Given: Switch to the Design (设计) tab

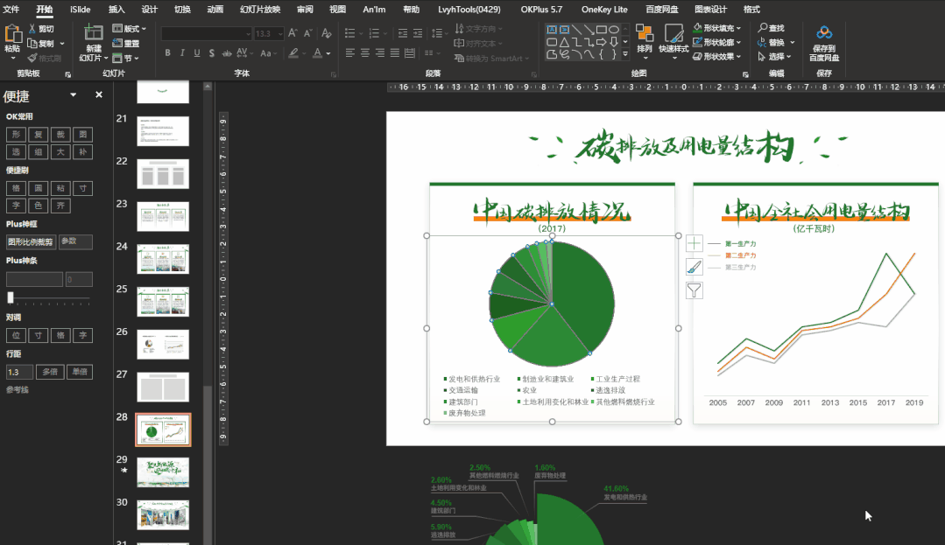Looking at the screenshot, I should point(150,9).
